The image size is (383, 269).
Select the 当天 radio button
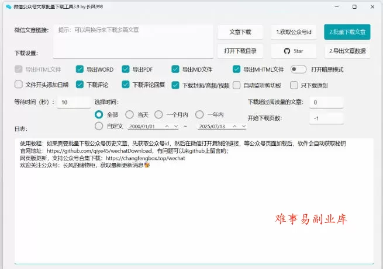(129, 114)
